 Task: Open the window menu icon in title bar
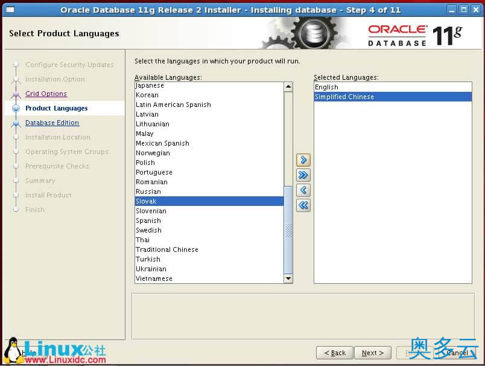10,10
